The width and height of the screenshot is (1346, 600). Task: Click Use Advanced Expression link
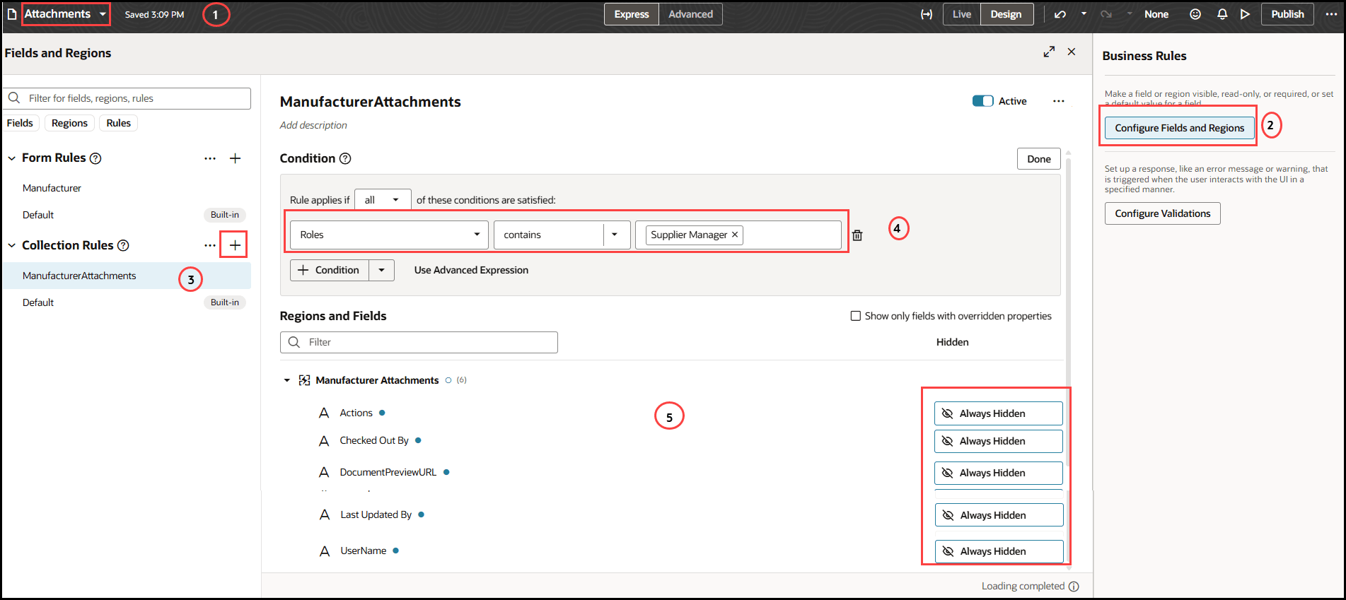coord(471,270)
